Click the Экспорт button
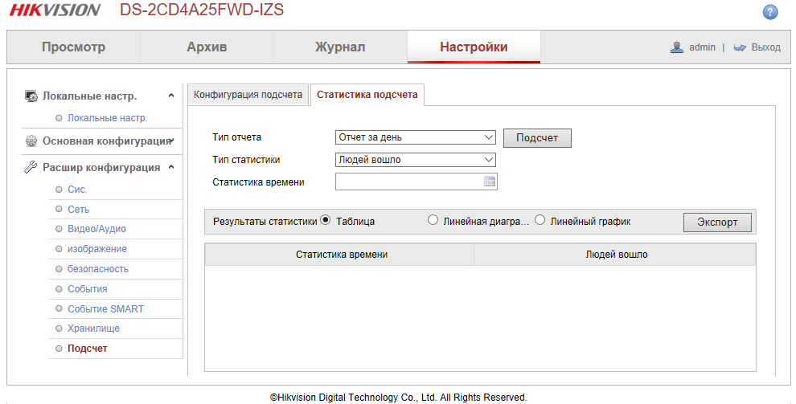796x404 pixels. (717, 222)
